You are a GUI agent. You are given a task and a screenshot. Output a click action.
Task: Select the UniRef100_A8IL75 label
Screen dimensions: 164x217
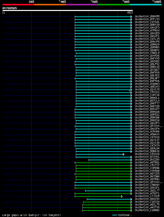(147, 204)
